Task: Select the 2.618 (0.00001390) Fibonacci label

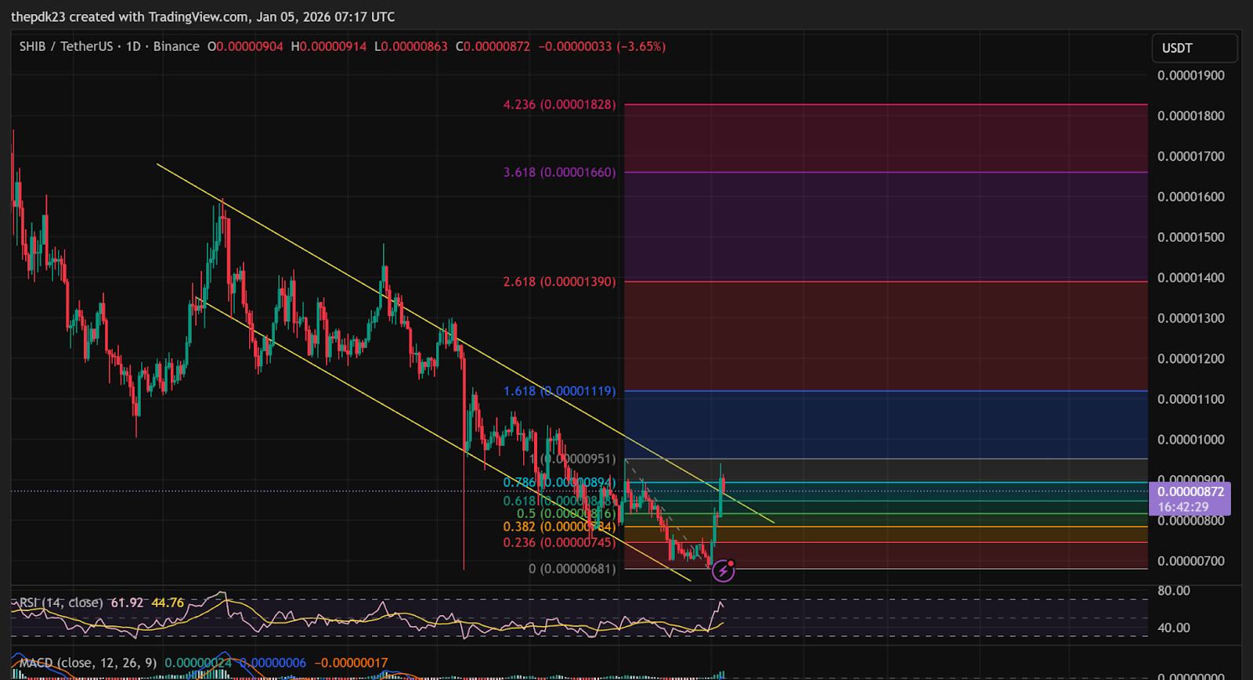Action: 559,282
